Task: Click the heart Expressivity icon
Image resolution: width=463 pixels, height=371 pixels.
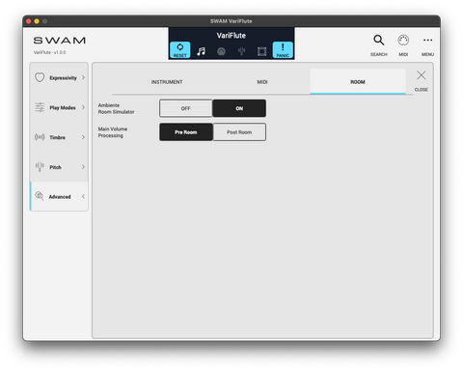Action: 40,77
